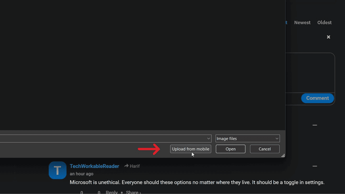Collapse the thread above TechWorkableReader's comment

pyautogui.click(x=315, y=125)
